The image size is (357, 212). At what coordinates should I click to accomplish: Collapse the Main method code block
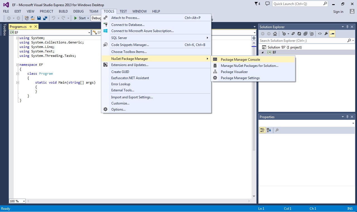[x=18, y=83]
